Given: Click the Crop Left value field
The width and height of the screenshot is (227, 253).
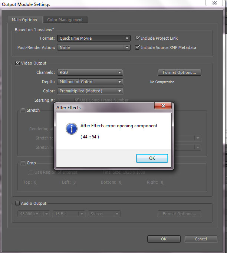Looking at the screenshot, I should coord(75,182).
